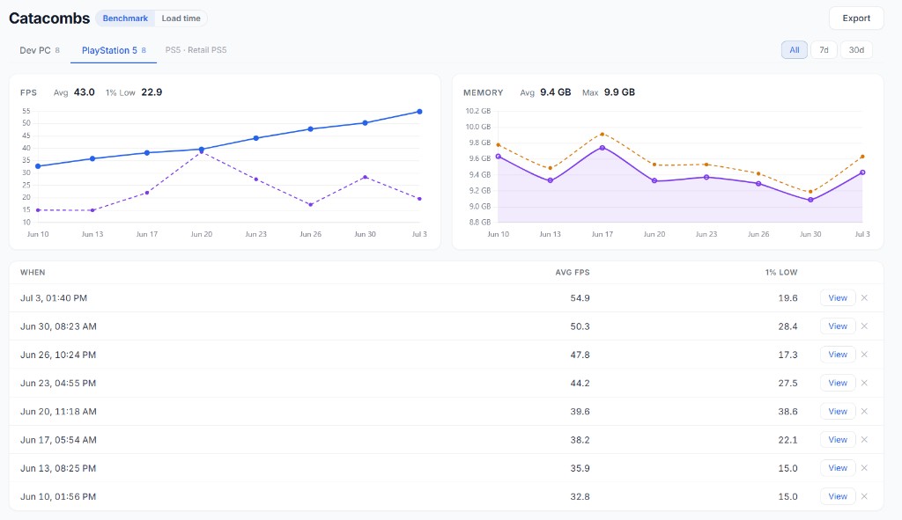The height and width of the screenshot is (520, 902).
Task: Click the Jun 30 1% low data point
Action: [366, 177]
